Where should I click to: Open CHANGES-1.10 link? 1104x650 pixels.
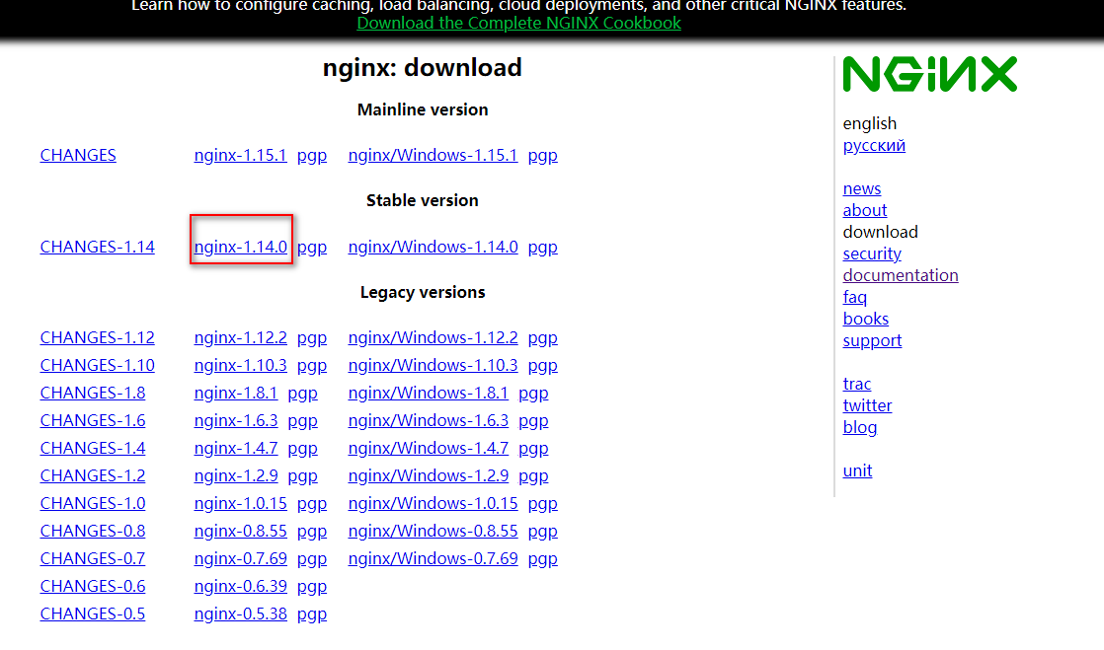[97, 365]
